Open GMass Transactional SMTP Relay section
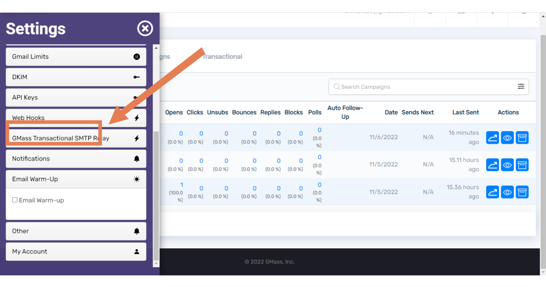 pos(76,138)
